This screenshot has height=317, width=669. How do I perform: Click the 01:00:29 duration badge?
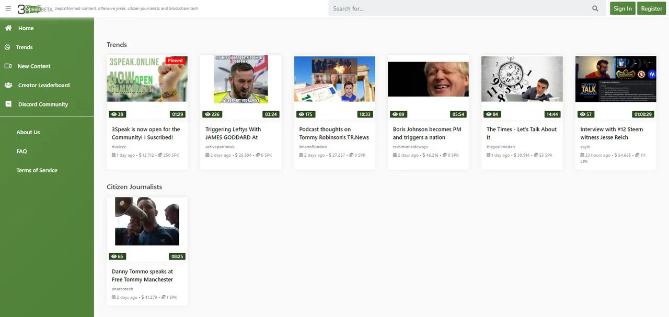click(642, 114)
